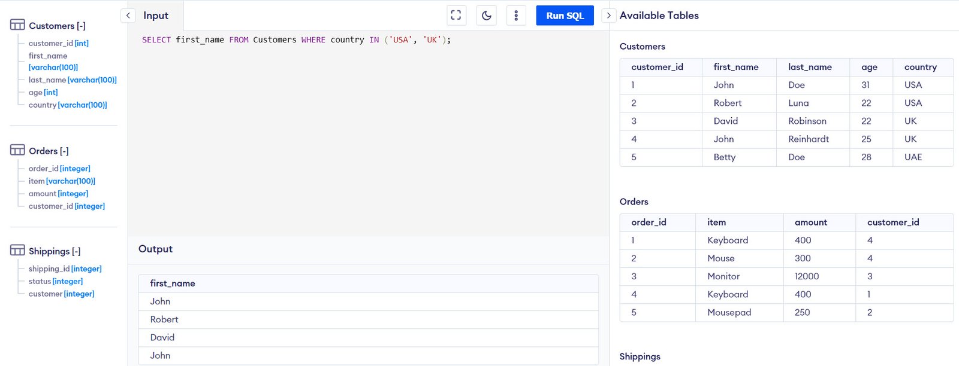Click Shippings table title in right panel
This screenshot has height=366, width=959.
click(640, 356)
